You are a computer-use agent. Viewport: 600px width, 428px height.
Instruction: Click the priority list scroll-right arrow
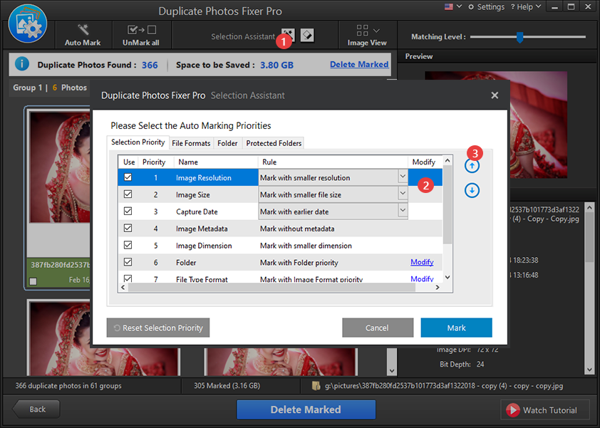click(438, 287)
